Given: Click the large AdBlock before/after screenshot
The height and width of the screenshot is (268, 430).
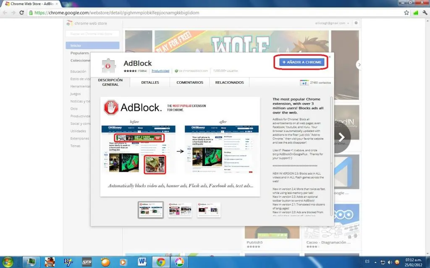Looking at the screenshot, I should 180,147.
